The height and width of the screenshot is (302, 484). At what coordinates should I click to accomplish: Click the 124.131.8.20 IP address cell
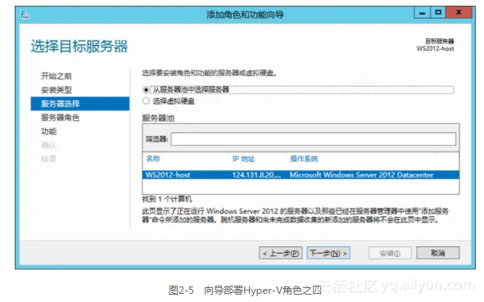pos(256,175)
